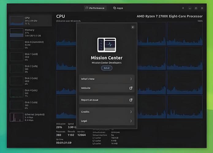Image resolution: width=213 pixels, height=153 pixels.
Task: Click Mission Center title in dialog
Action: pos(107,58)
